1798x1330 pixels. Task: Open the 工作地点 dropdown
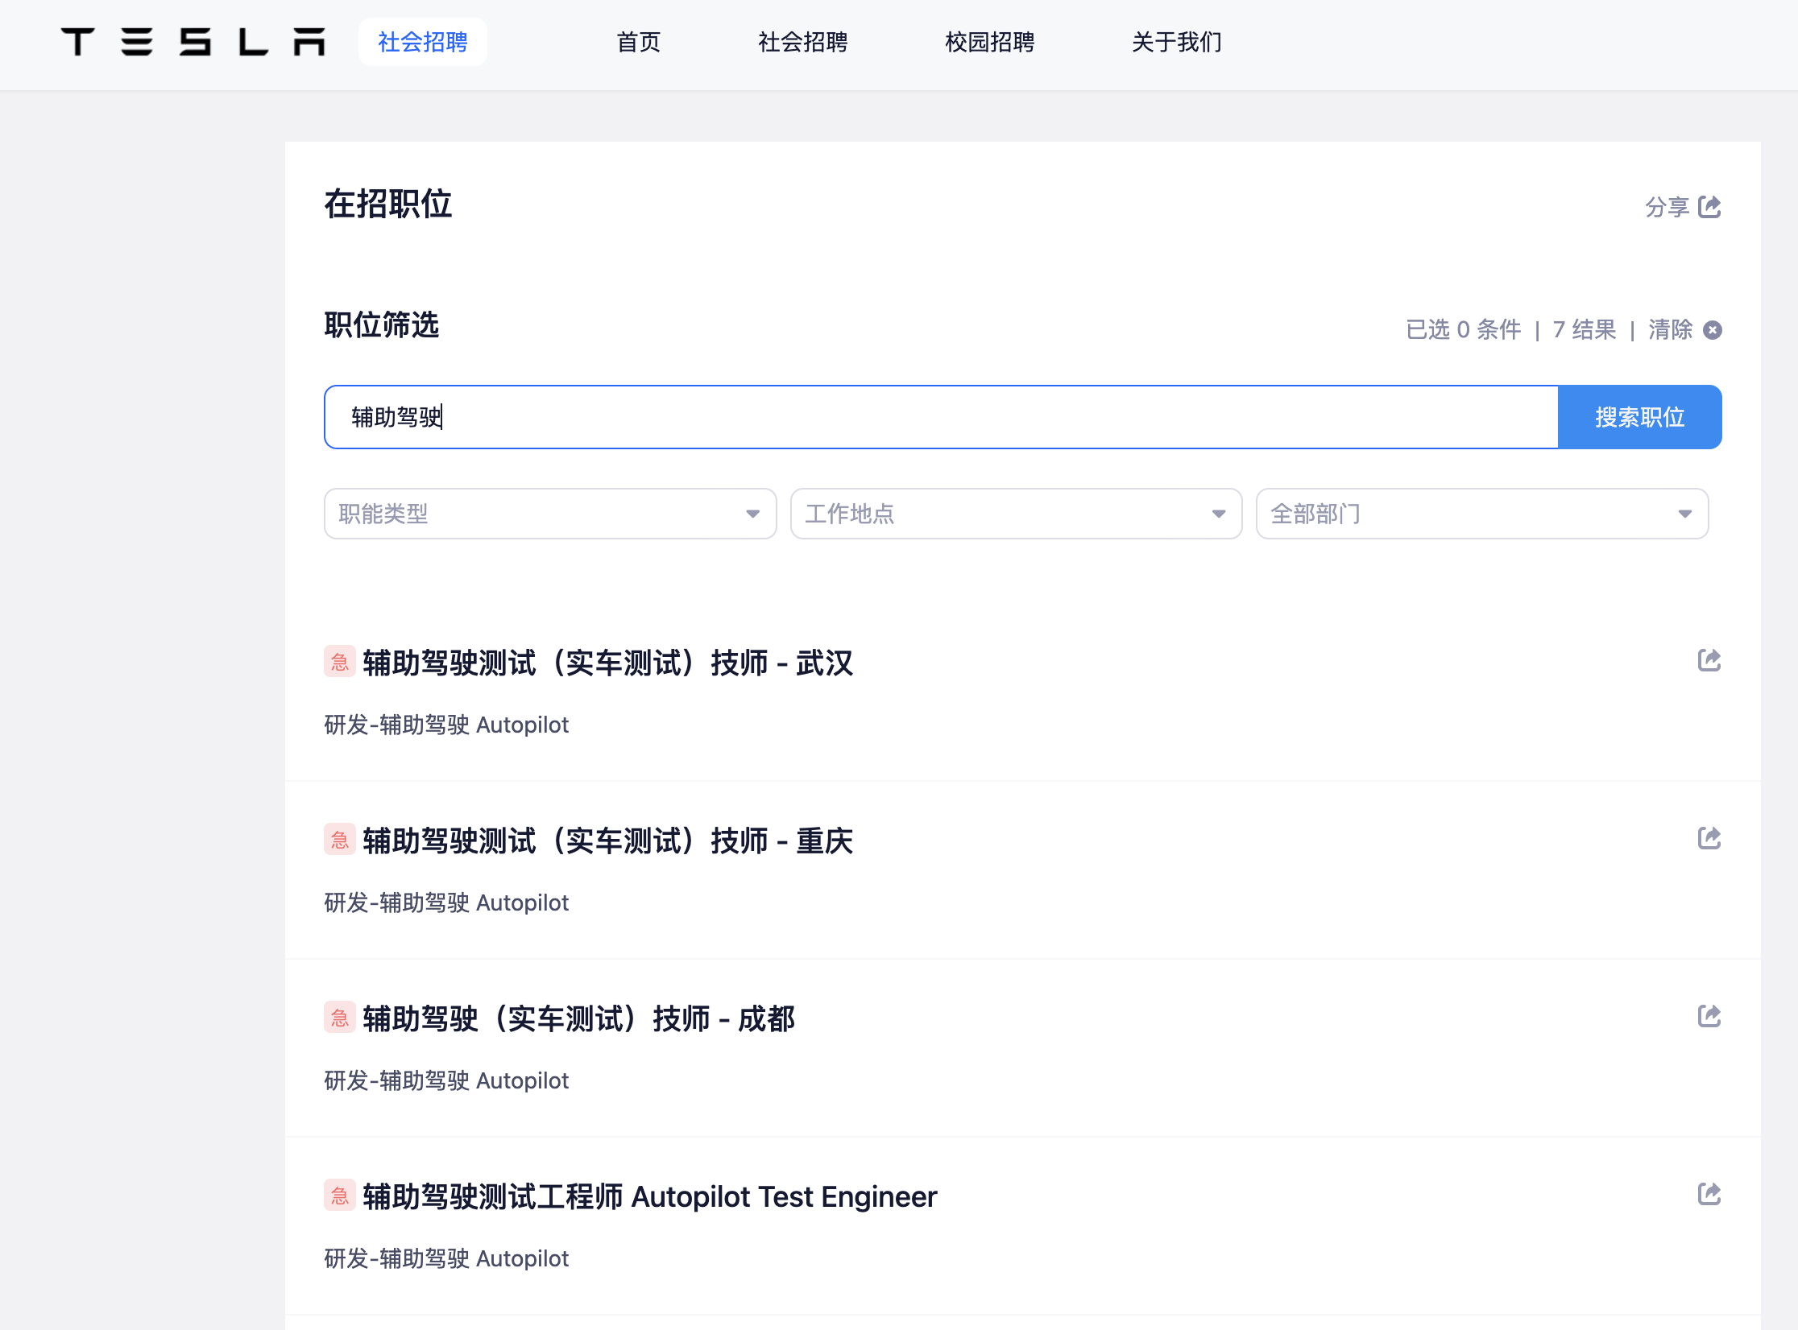(1016, 514)
